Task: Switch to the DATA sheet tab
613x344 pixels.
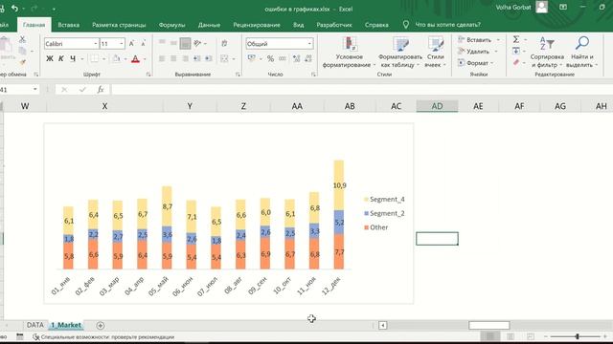Action: coord(34,325)
